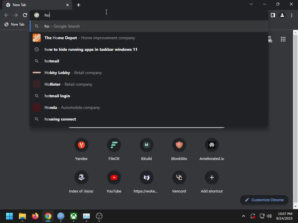Go back with the back arrow

click(x=6, y=15)
